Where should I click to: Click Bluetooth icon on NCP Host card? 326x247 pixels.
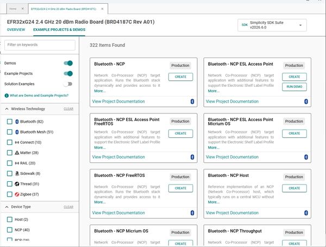tap(306, 213)
